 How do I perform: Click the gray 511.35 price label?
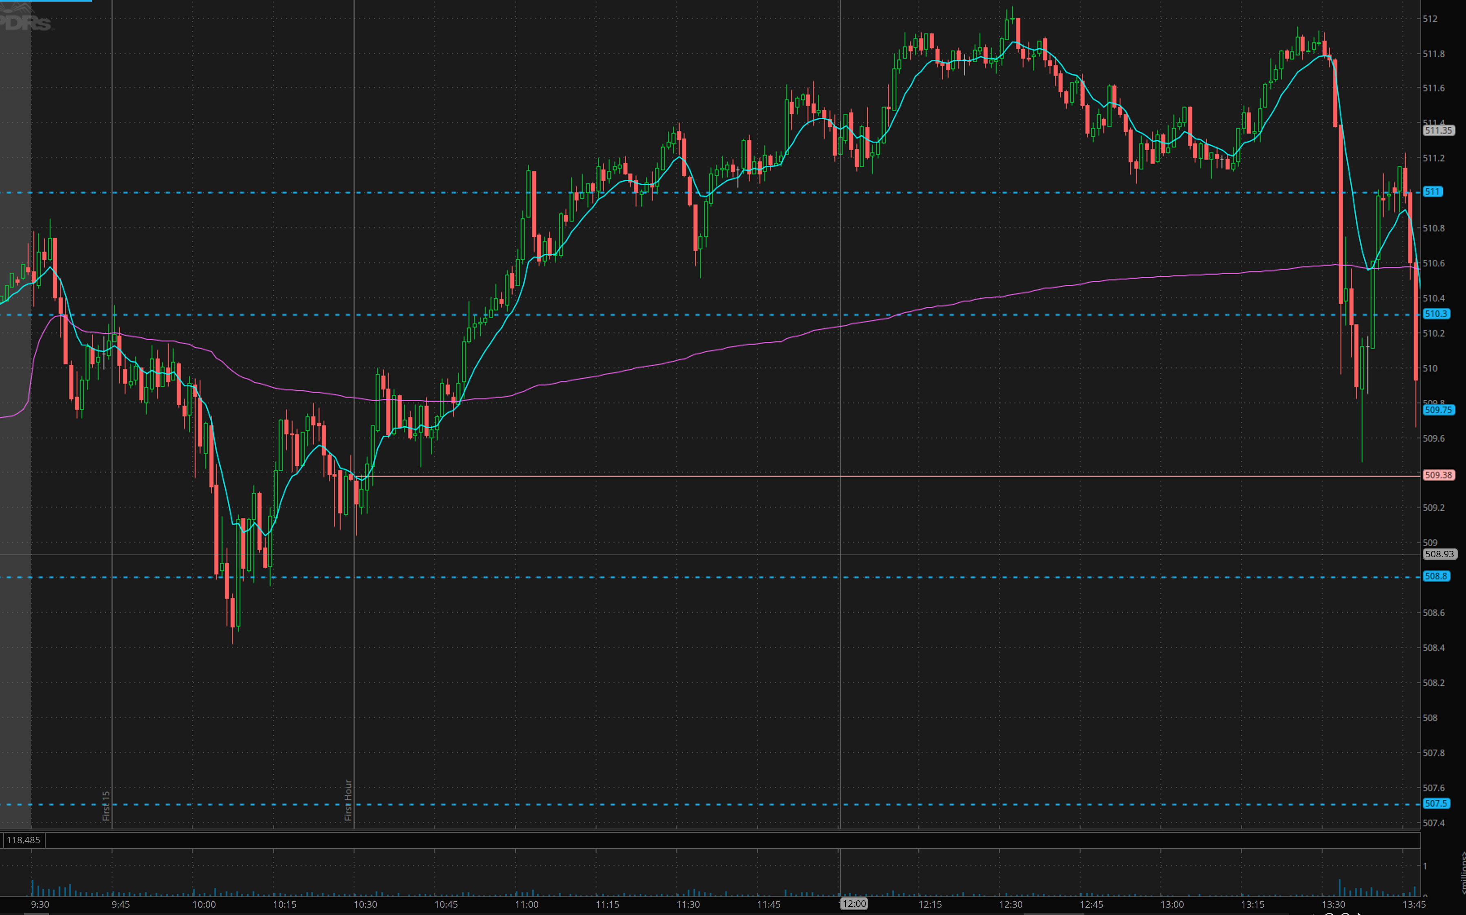click(x=1438, y=130)
